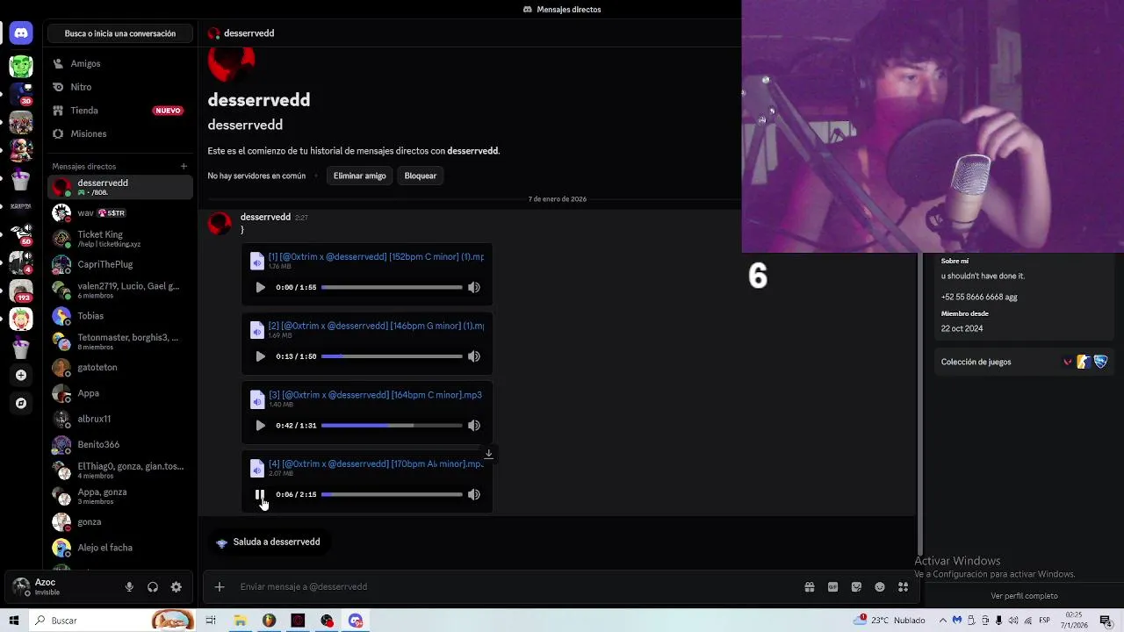
Task: Open the emoji picker
Action: (x=880, y=587)
